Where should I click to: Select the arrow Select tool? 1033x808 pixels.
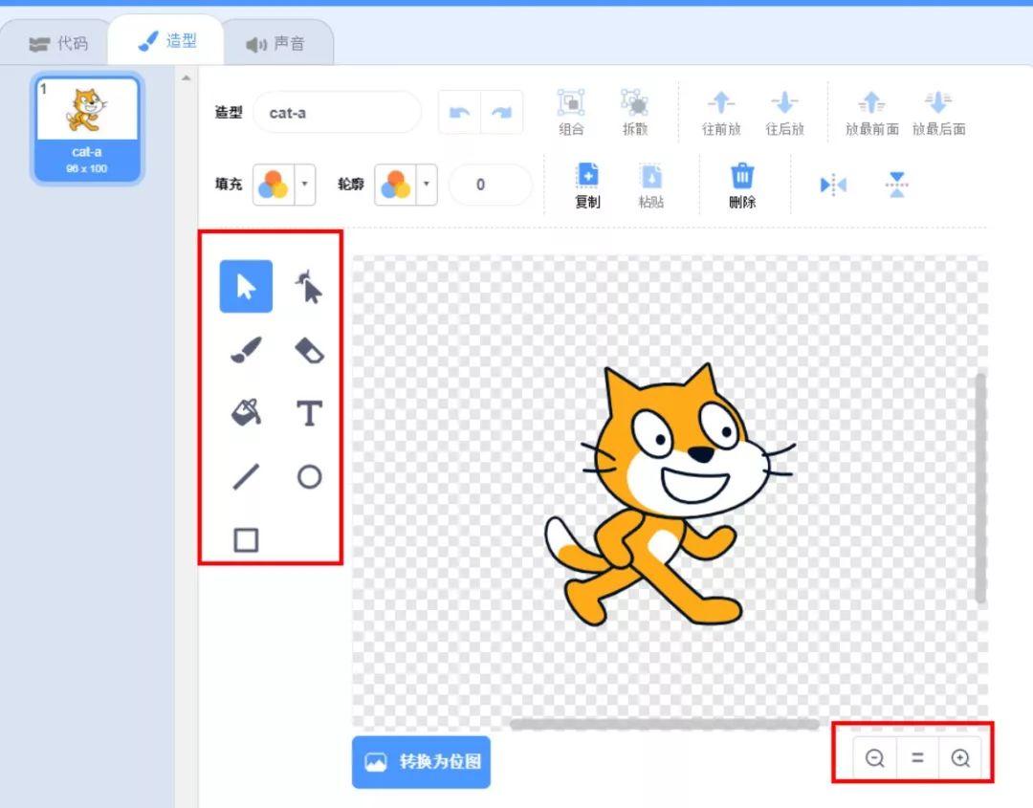tap(246, 287)
